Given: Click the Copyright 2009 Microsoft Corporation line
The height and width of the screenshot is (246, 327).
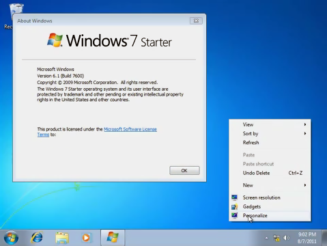Looking at the screenshot, I should click(x=98, y=82).
